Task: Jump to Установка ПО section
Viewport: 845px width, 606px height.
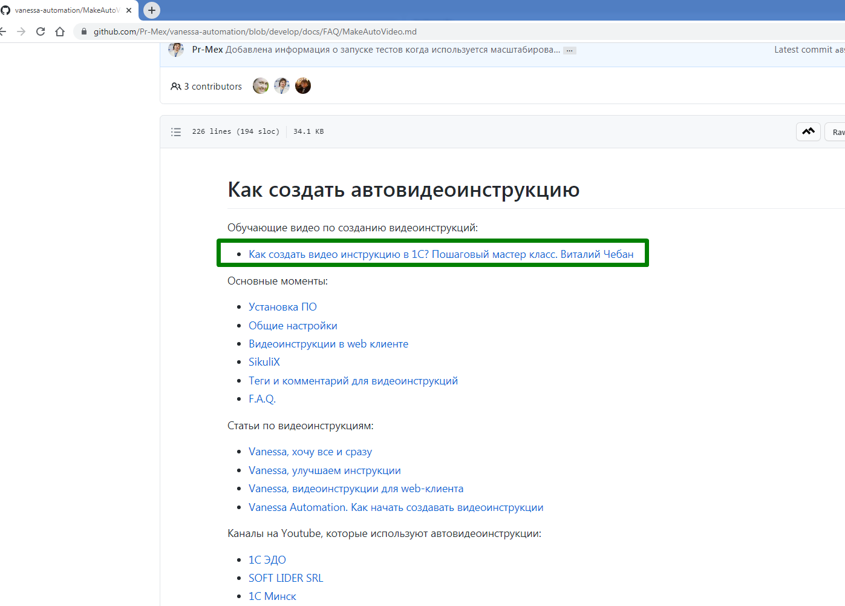Action: tap(282, 307)
